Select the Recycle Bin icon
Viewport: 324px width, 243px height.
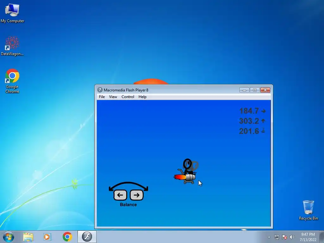tap(308, 210)
